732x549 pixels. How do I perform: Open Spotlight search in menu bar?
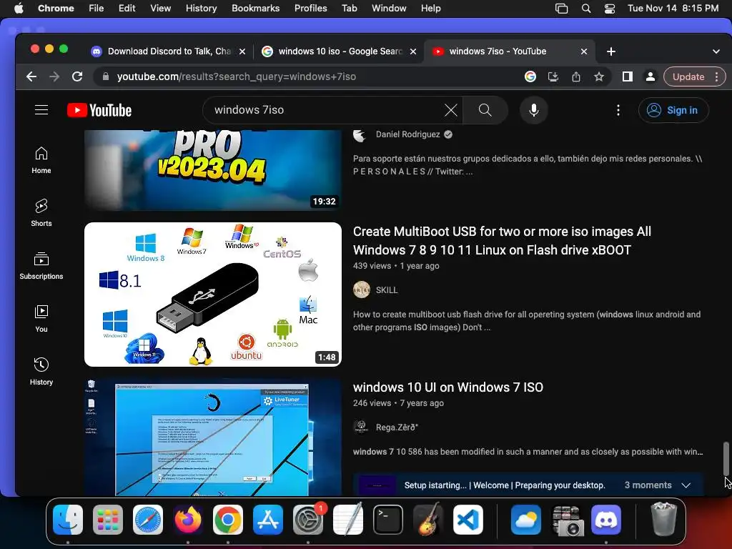tap(586, 9)
